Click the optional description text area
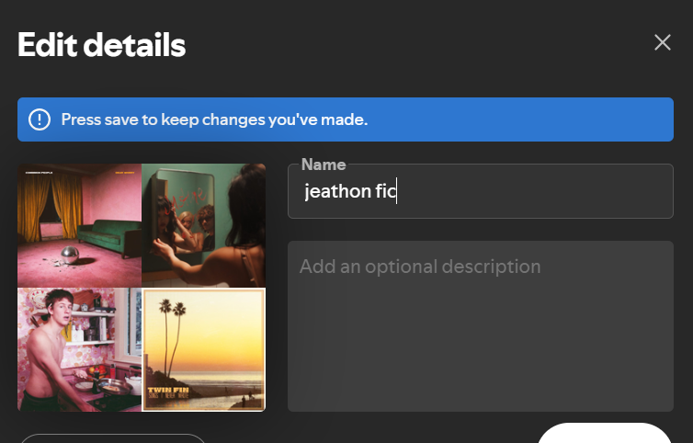Image resolution: width=693 pixels, height=443 pixels. [481, 326]
